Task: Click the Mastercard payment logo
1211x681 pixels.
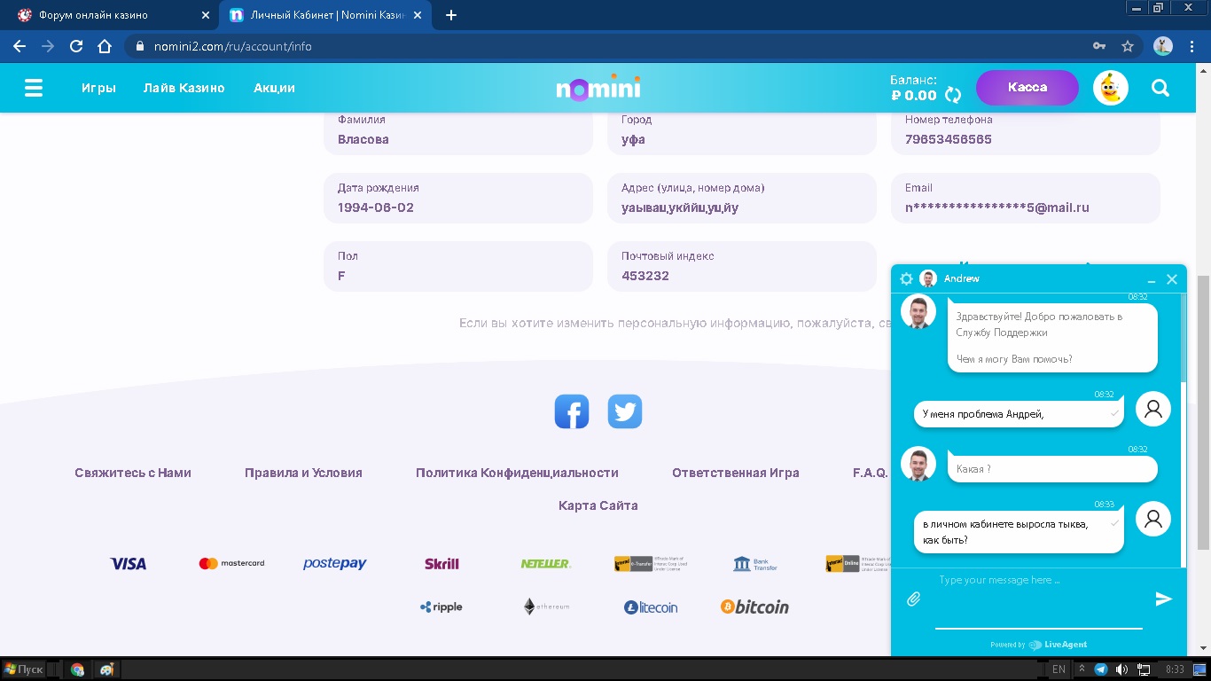Action: pos(231,563)
